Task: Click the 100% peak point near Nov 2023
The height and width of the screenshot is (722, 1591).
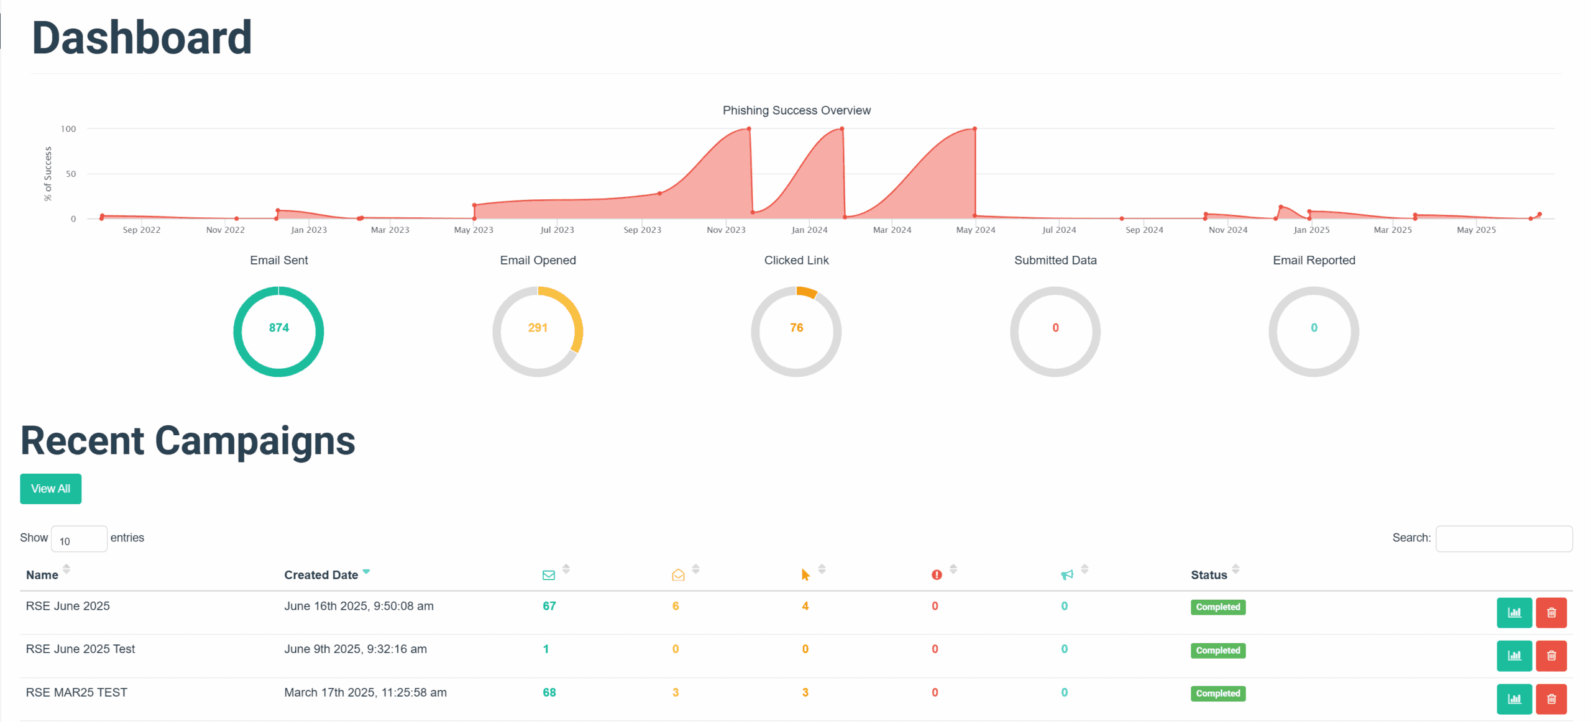Action: click(x=748, y=129)
